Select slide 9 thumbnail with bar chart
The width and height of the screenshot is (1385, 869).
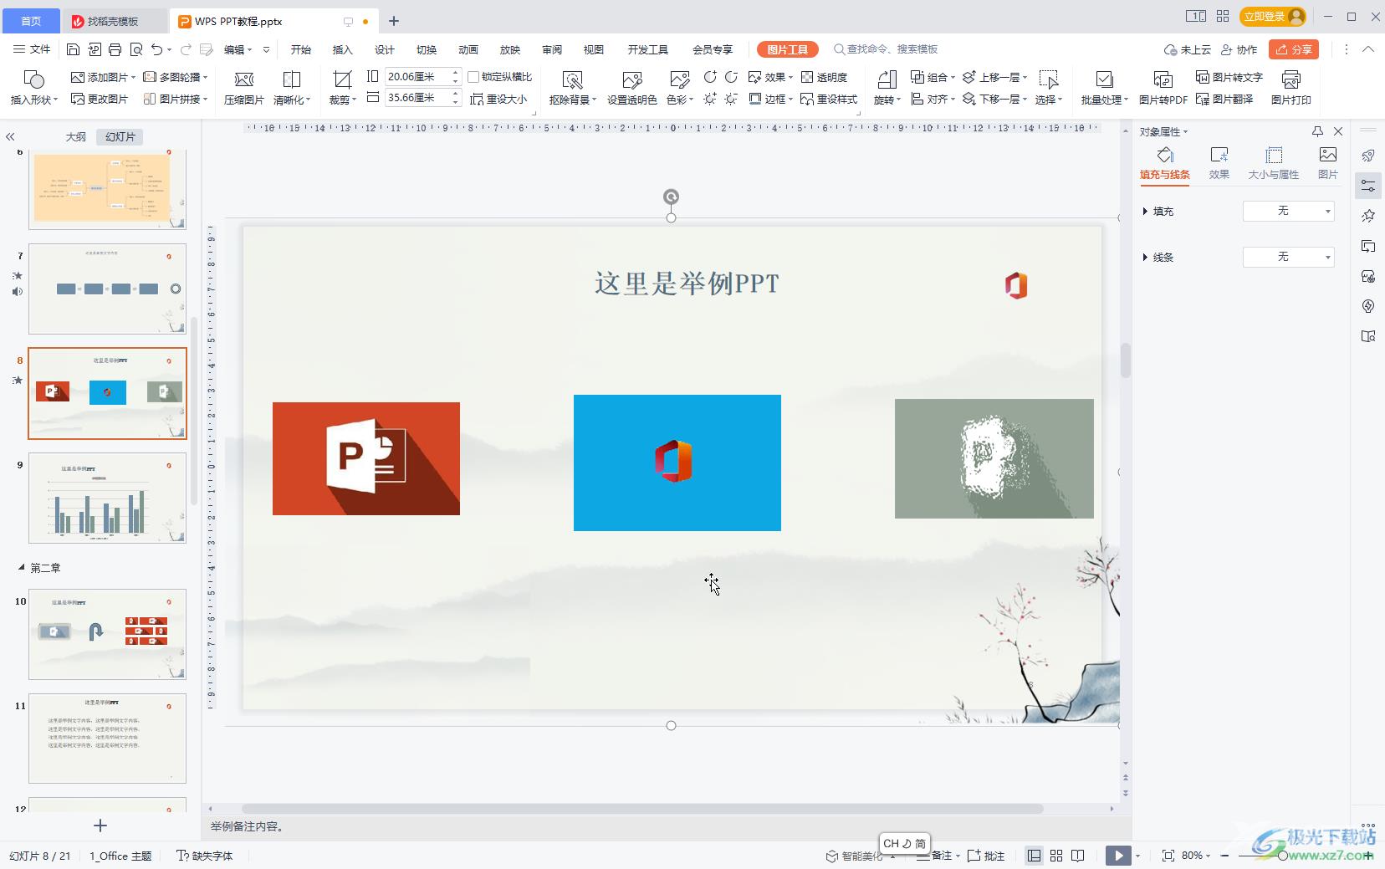[107, 498]
